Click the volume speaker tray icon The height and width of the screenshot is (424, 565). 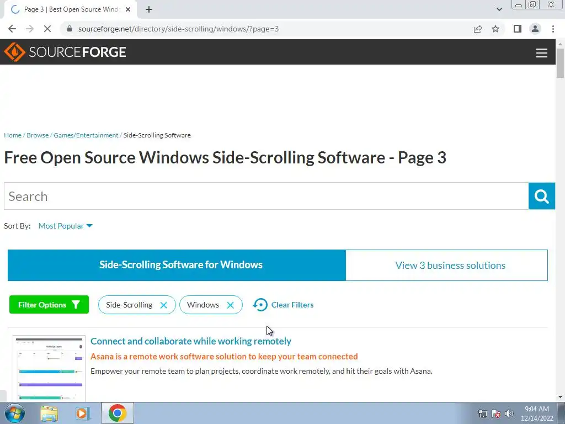[509, 414]
